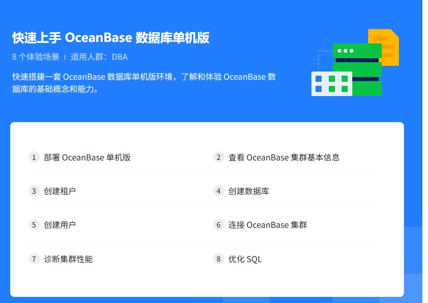The width and height of the screenshot is (428, 303).
Task: Click step number 3 badge
Action: click(x=34, y=191)
